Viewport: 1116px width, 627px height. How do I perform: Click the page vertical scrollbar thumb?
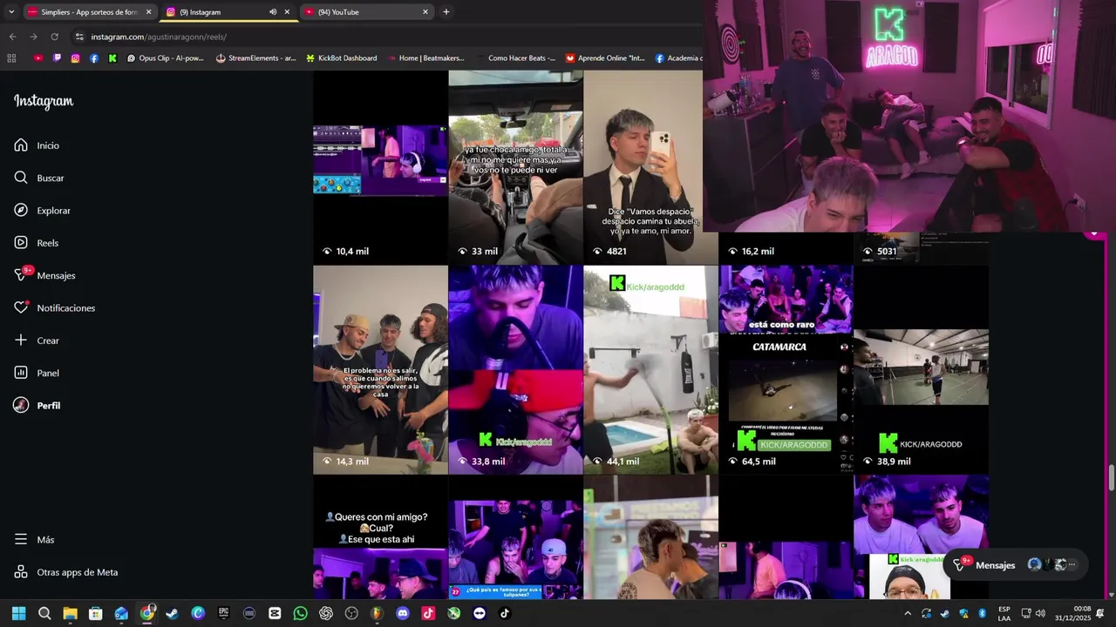1111,478
